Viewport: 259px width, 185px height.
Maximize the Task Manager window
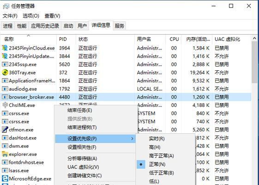[231, 6]
